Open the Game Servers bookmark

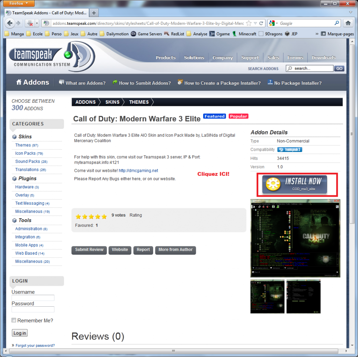(146, 34)
